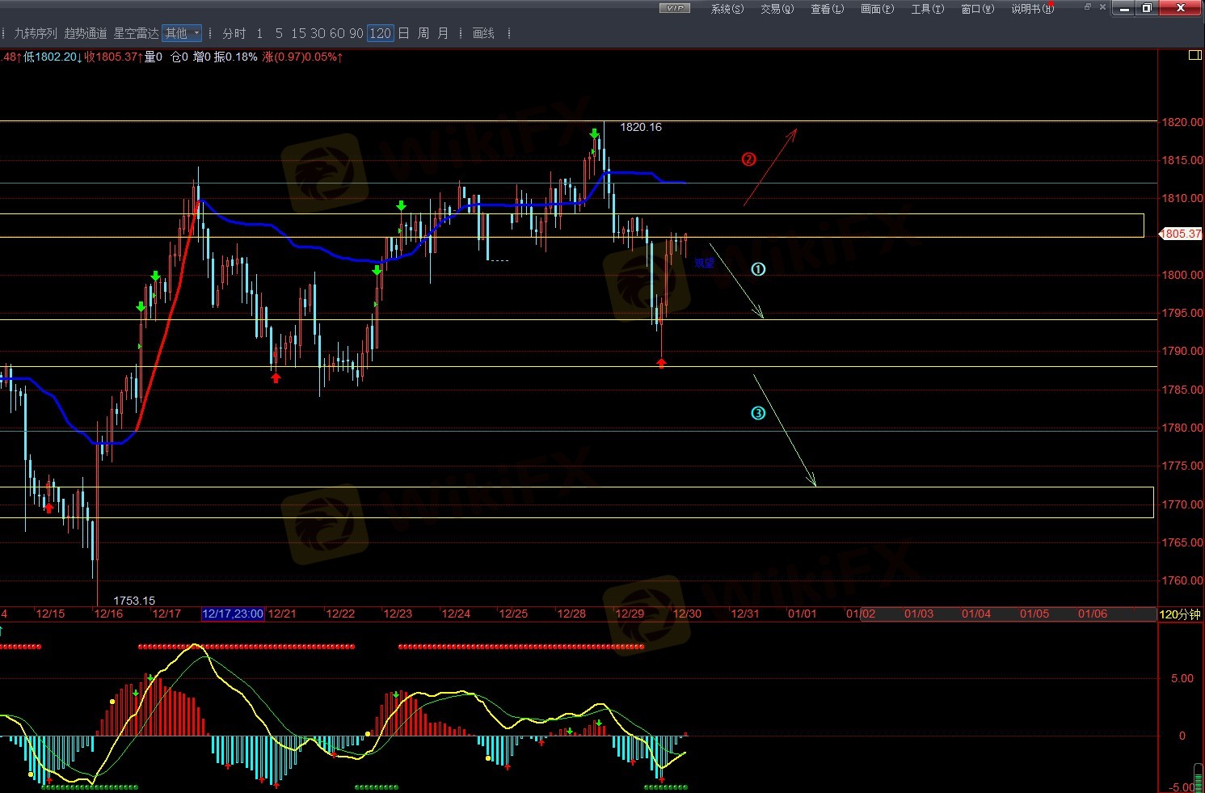Select the 分时 intraday view
This screenshot has height=793, width=1205.
pos(234,33)
